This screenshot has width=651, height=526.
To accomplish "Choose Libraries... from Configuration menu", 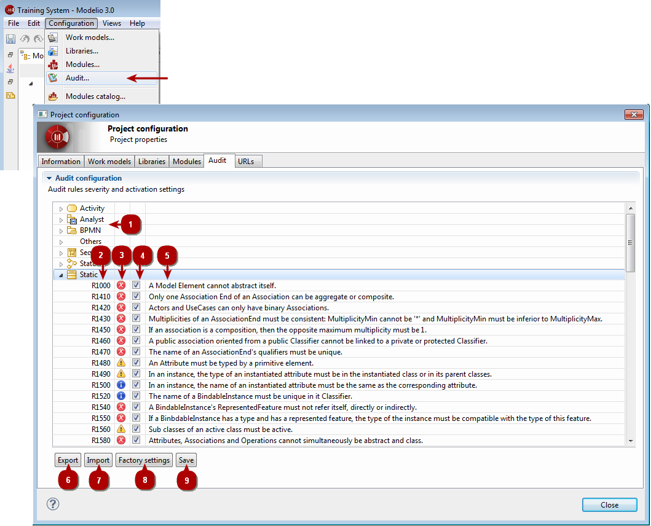I will click(x=82, y=51).
